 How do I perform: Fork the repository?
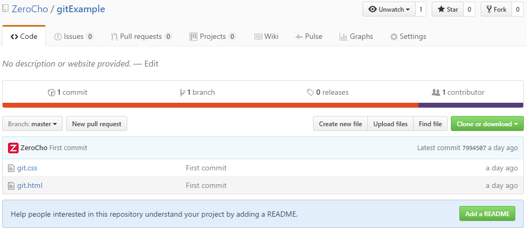point(497,10)
